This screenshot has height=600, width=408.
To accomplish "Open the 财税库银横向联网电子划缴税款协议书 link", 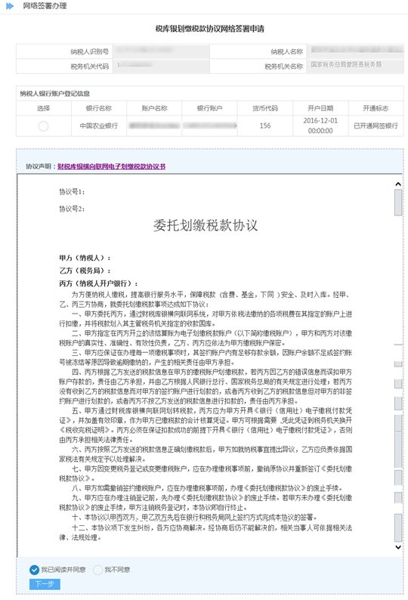I will [111, 166].
